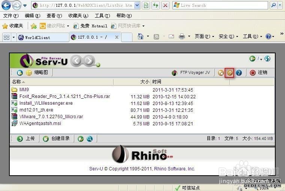This screenshot has height=191, width=285.
Task: Click the printer icon
Action: click(x=182, y=36)
